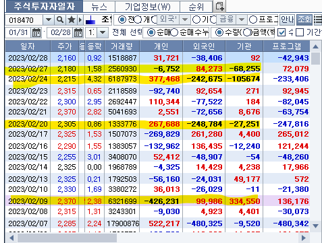Click the 등락 column header
Viewport: 322px width, 243px height.
click(95, 46)
